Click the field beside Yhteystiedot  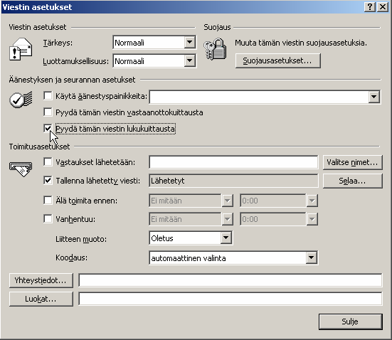click(x=231, y=280)
